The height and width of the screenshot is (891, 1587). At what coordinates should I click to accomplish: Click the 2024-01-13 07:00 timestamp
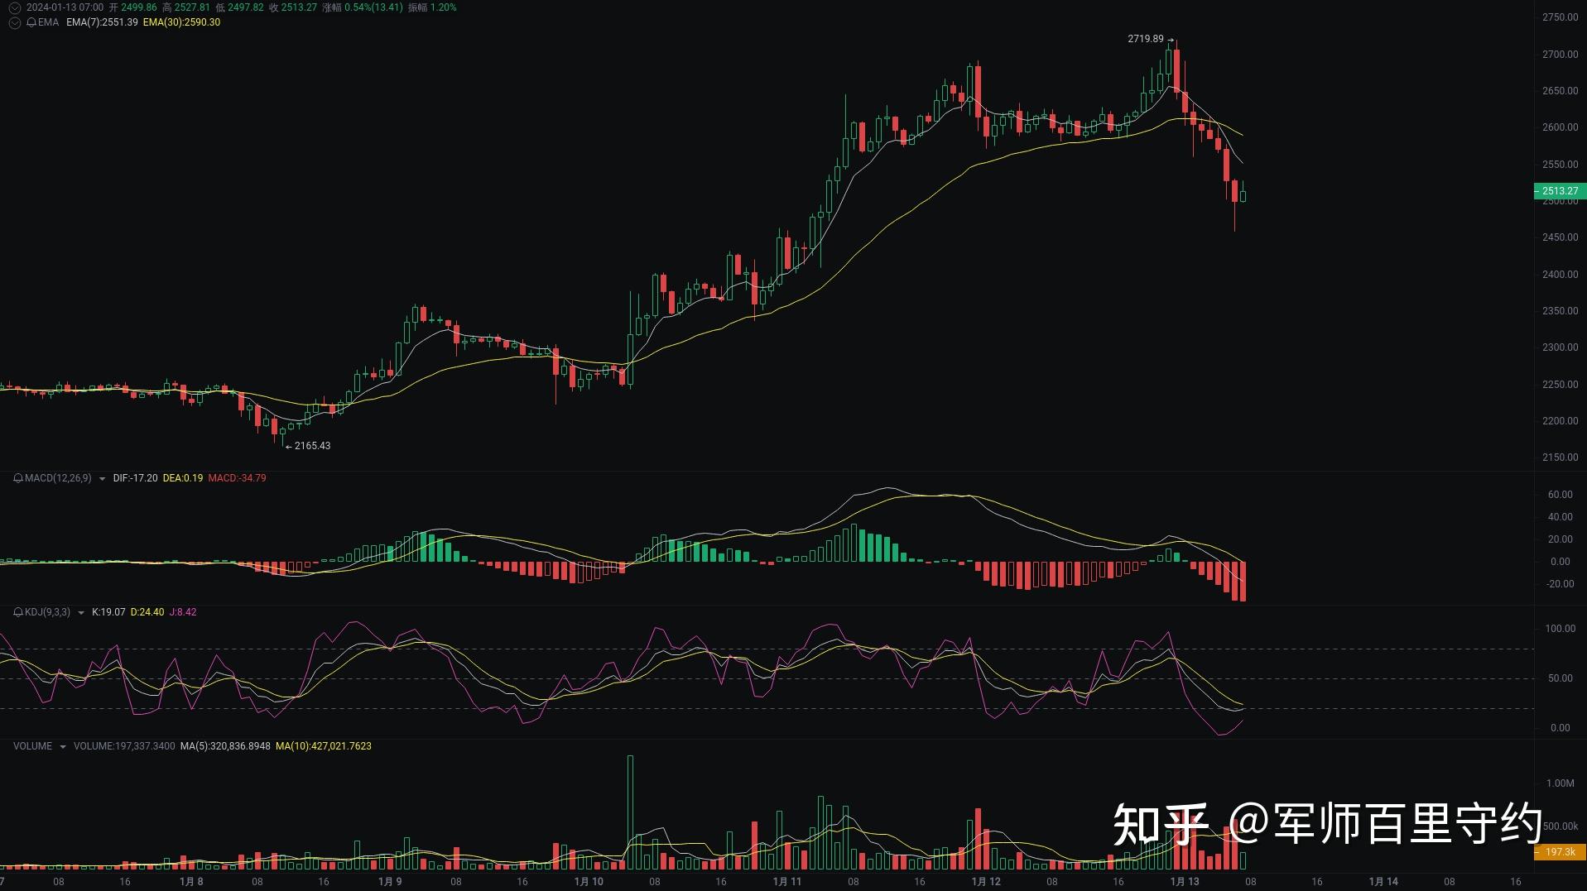point(65,7)
